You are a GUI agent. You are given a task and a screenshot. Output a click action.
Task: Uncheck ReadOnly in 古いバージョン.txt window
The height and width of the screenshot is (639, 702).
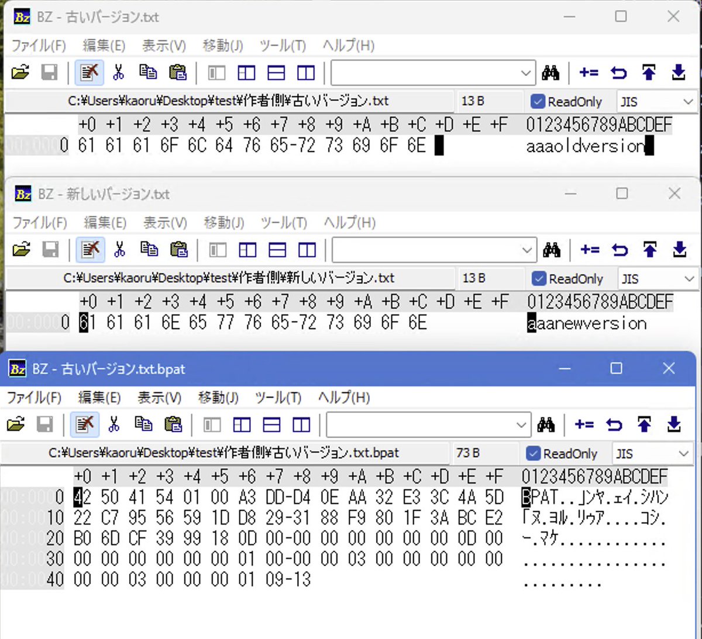pos(538,101)
